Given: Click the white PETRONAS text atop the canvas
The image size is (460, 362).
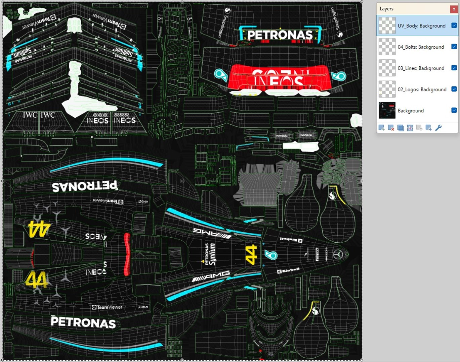Looking at the screenshot, I should pos(280,35).
